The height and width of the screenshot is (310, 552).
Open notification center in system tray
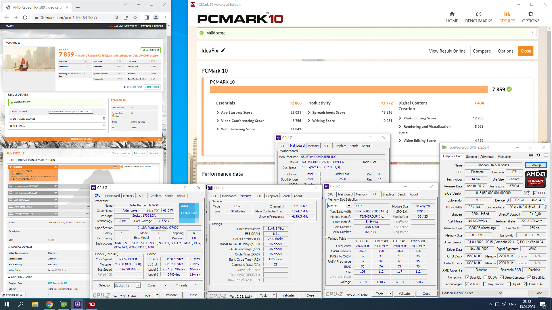tap(543, 304)
